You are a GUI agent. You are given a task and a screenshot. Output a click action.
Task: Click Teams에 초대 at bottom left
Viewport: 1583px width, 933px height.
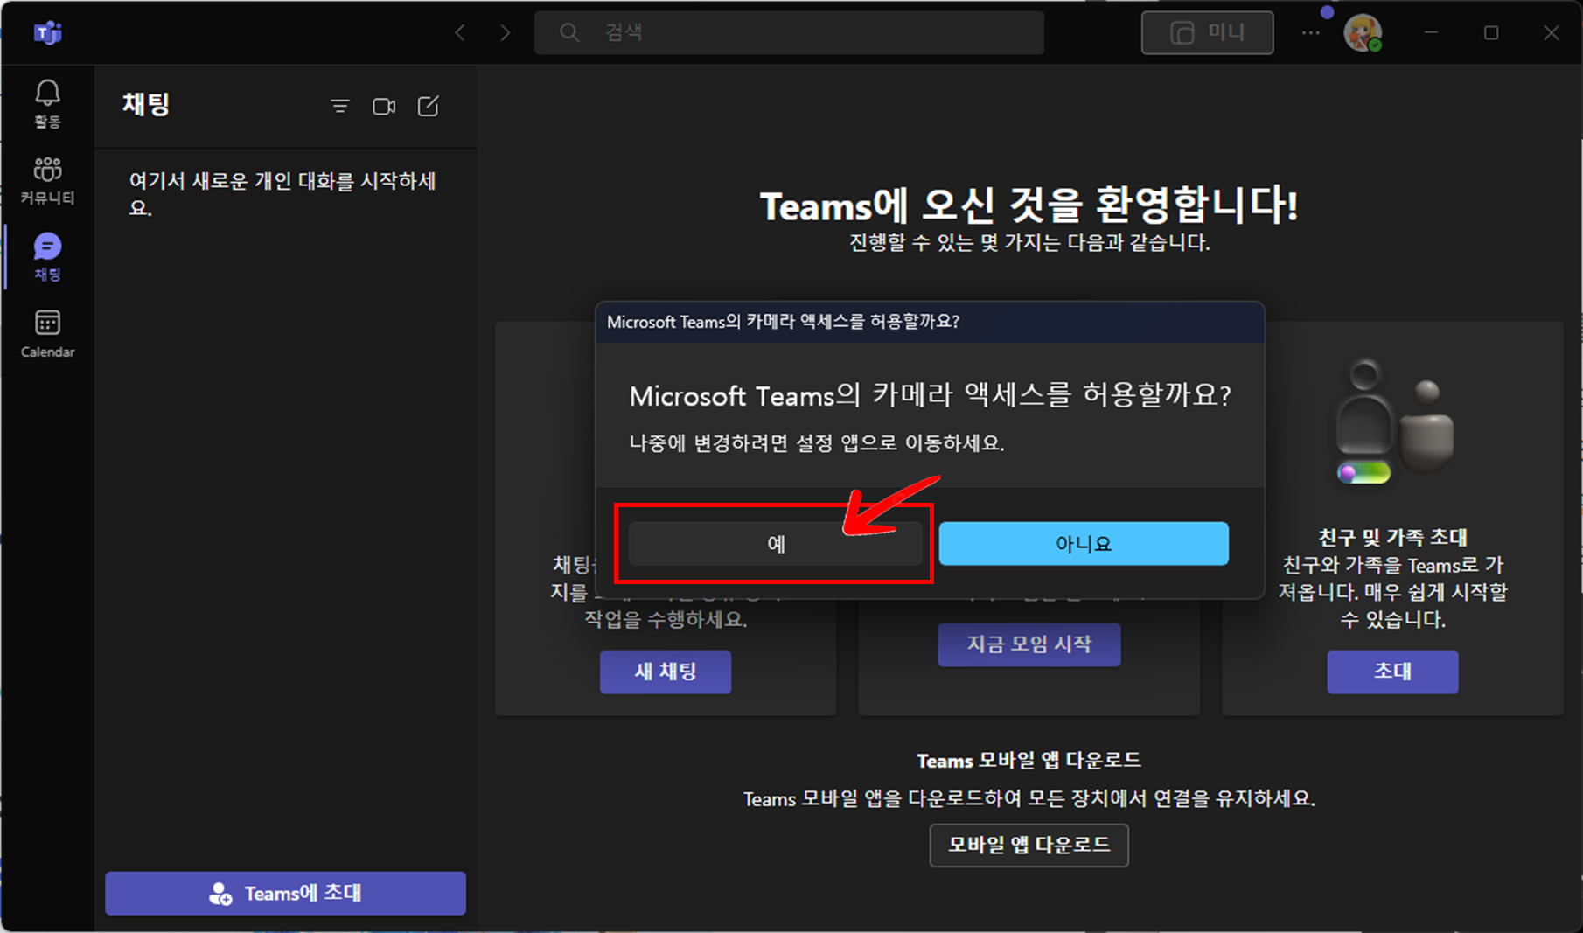[x=285, y=893]
